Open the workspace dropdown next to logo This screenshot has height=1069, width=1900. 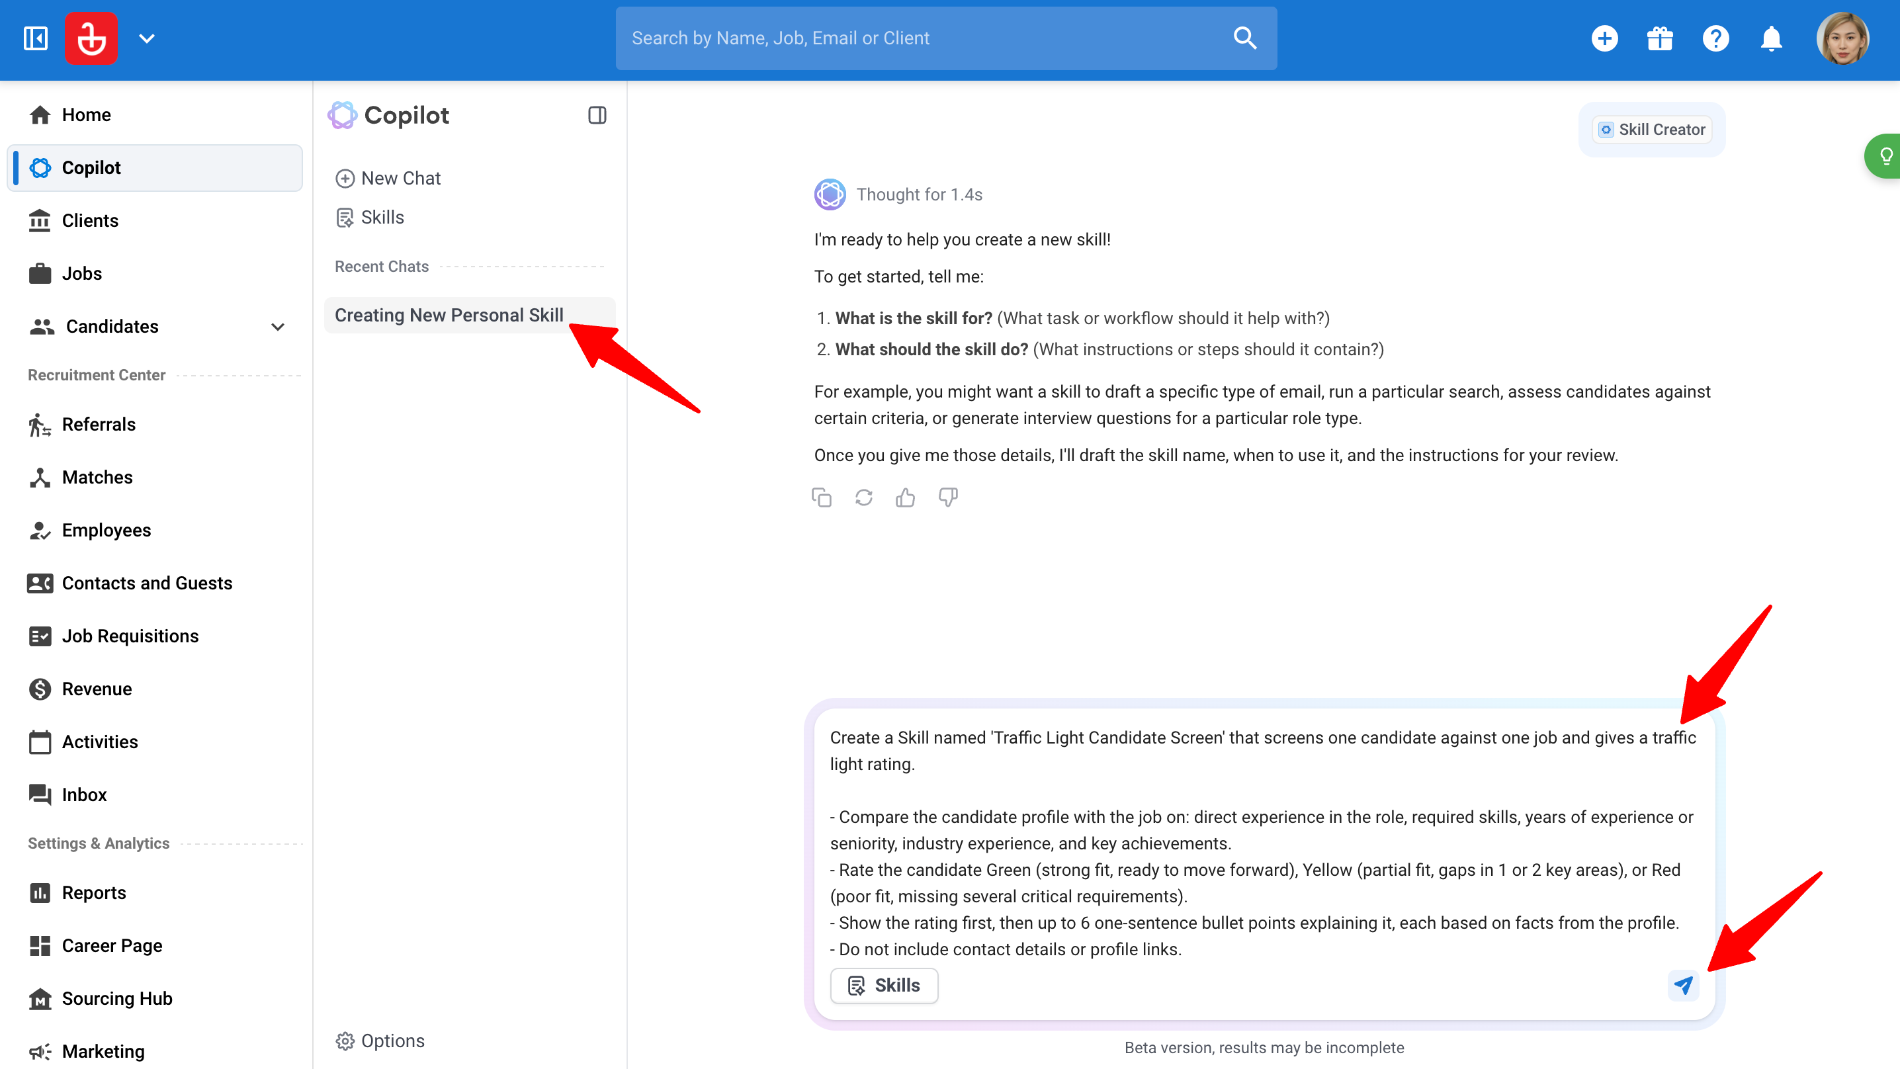[147, 38]
